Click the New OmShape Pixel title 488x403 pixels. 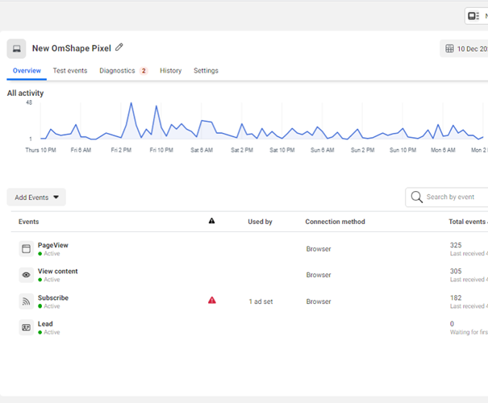point(72,48)
